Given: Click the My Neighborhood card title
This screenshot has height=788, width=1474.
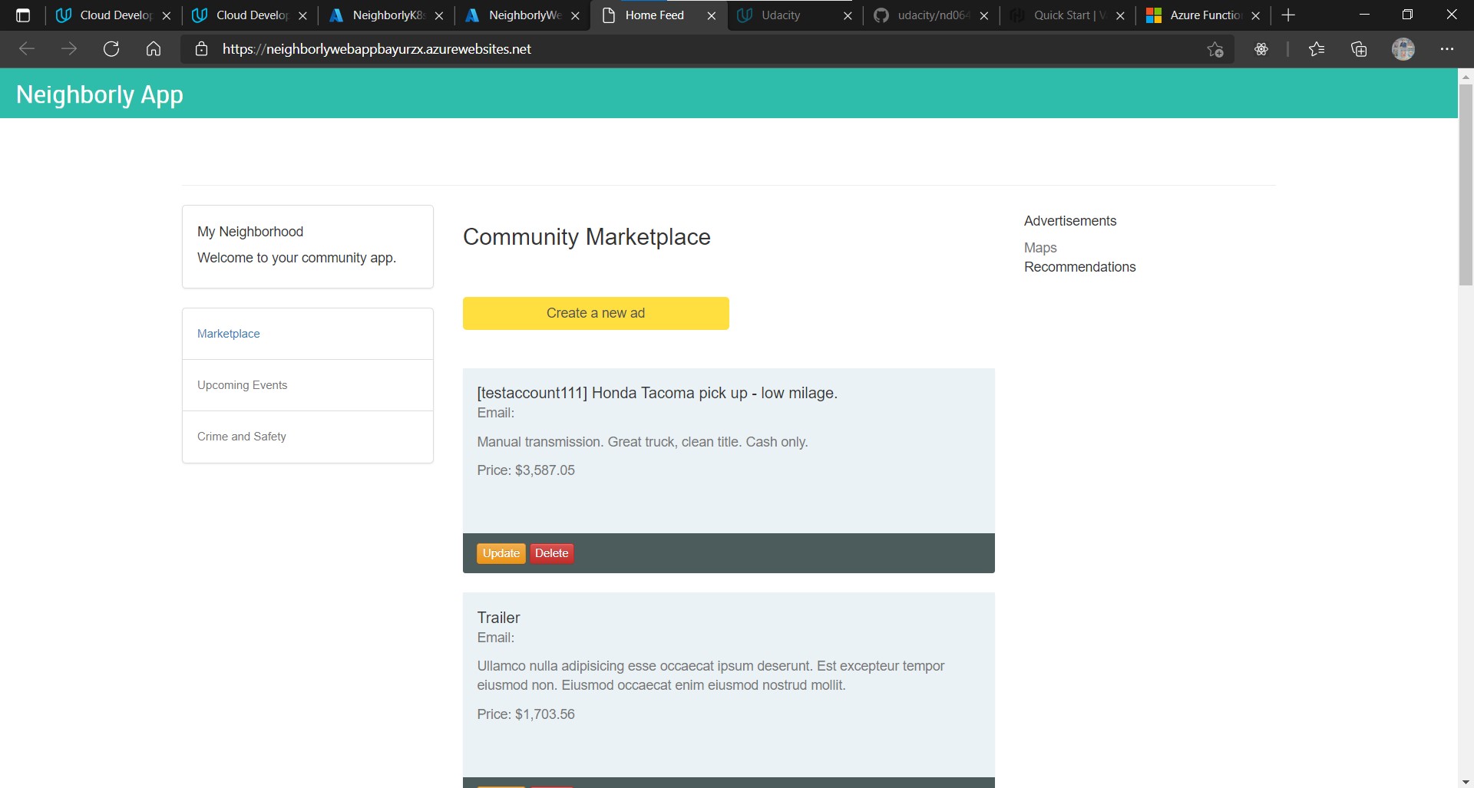Looking at the screenshot, I should coord(250,232).
